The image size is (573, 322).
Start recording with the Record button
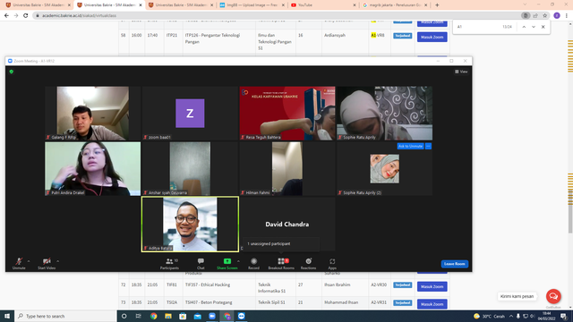click(253, 264)
